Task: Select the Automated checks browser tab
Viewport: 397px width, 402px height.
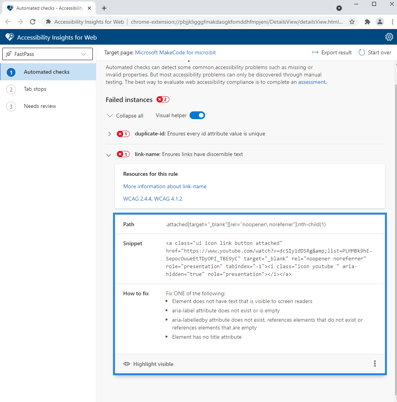Action: 47,8
